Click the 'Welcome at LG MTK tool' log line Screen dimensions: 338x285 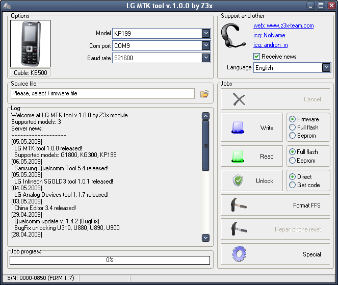point(69,115)
